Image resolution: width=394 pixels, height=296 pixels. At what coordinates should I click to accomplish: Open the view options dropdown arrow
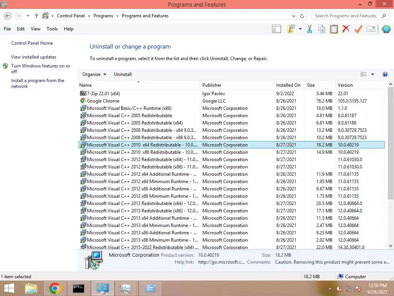tap(372, 74)
